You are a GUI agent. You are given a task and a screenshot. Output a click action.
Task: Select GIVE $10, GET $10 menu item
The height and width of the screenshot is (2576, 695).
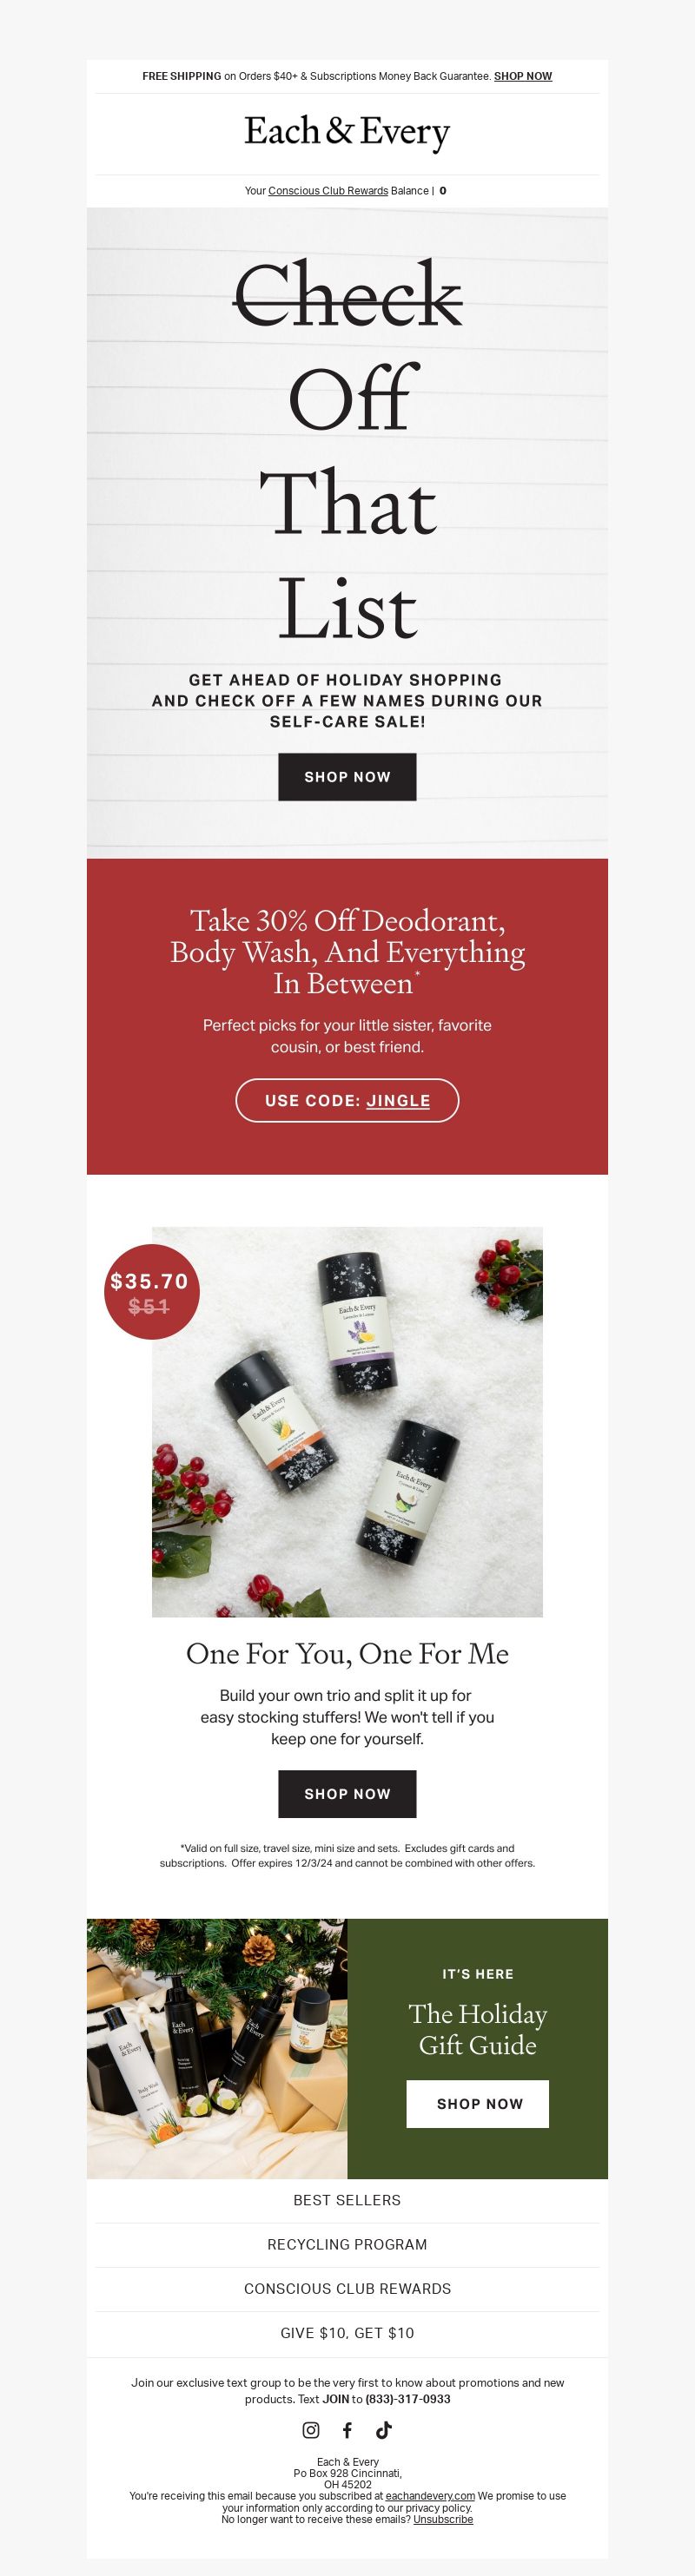pos(347,2333)
